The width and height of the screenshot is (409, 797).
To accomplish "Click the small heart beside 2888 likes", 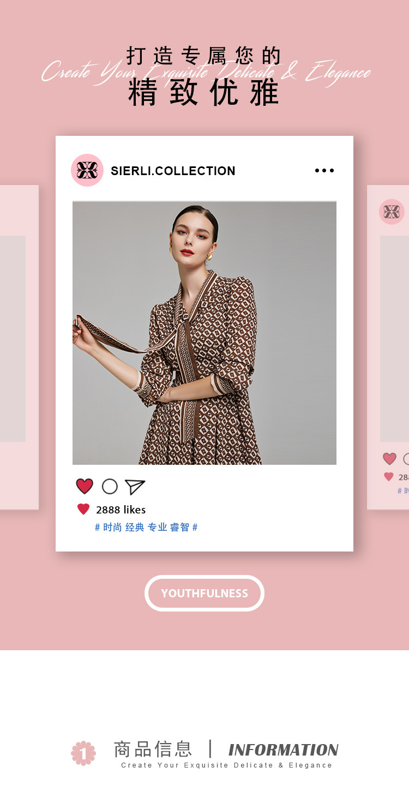I will [x=83, y=510].
